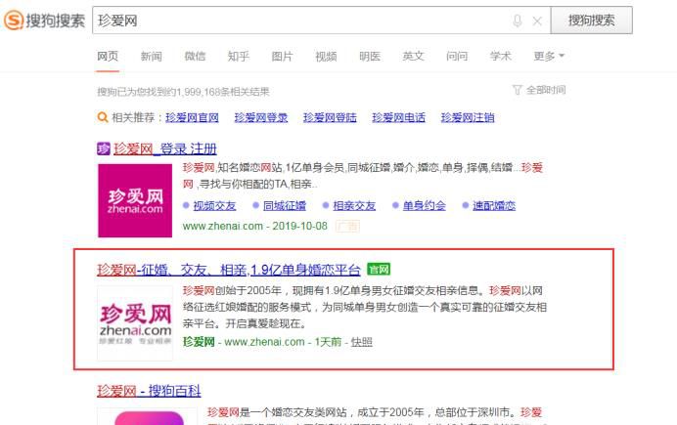Select the 学术 tab
Viewport: 677px width, 425px height.
pyautogui.click(x=500, y=56)
